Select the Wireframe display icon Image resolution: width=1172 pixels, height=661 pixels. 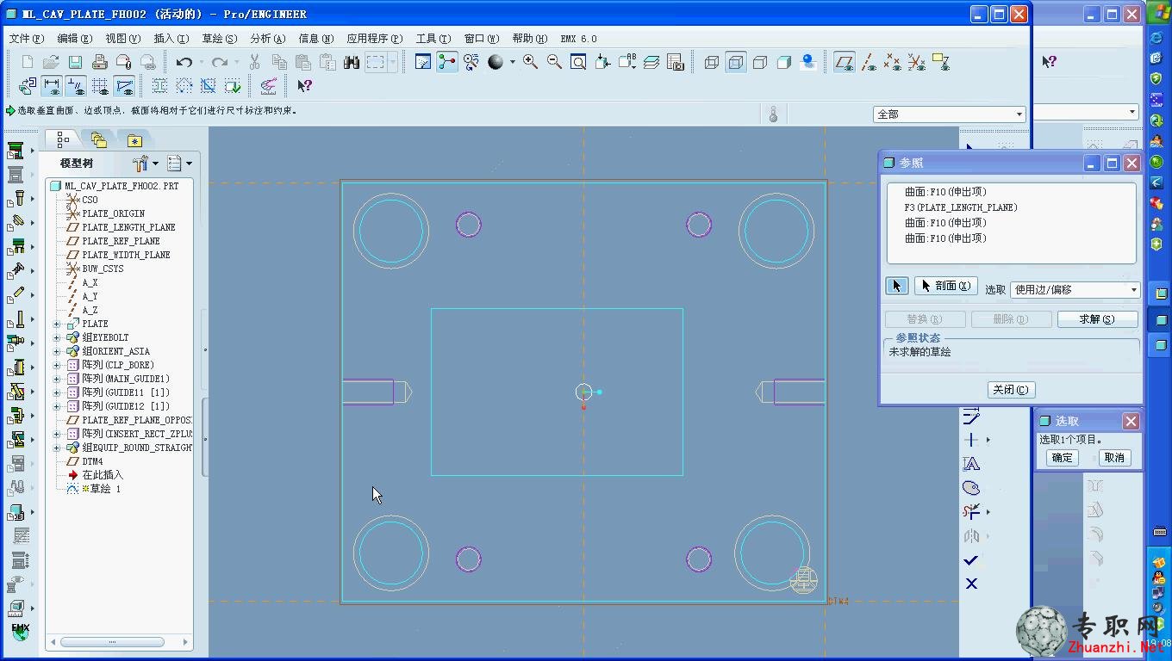pyautogui.click(x=712, y=62)
